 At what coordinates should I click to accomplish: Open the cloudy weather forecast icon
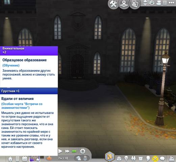[x=78, y=158]
